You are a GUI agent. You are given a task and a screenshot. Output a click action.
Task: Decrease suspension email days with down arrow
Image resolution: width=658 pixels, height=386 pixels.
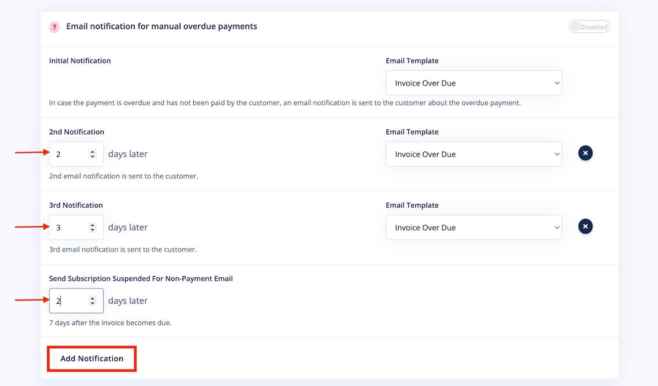pos(93,303)
